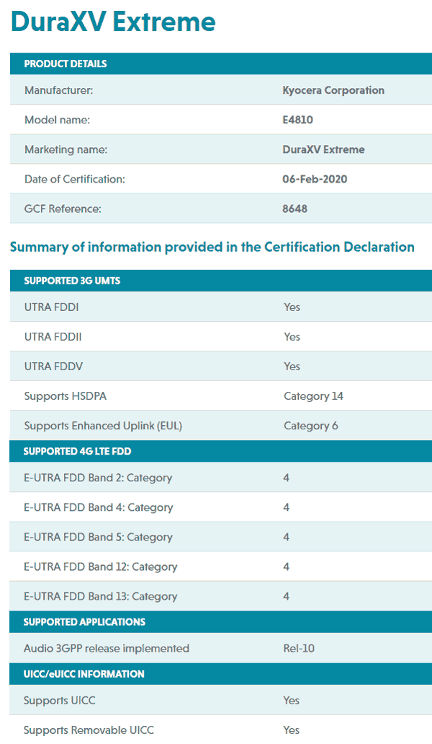Click the Certification Declaration summary heading
Image resolution: width=432 pixels, height=744 pixels.
click(x=212, y=248)
